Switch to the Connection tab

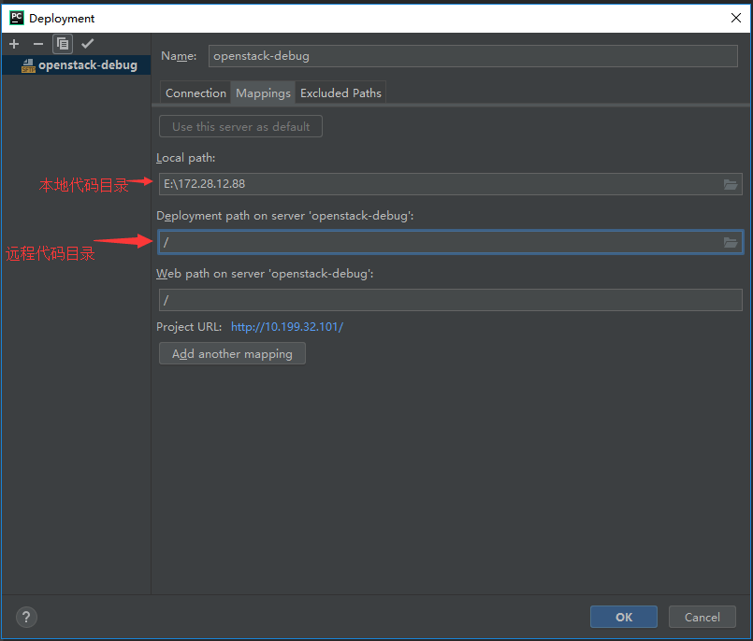(x=195, y=93)
